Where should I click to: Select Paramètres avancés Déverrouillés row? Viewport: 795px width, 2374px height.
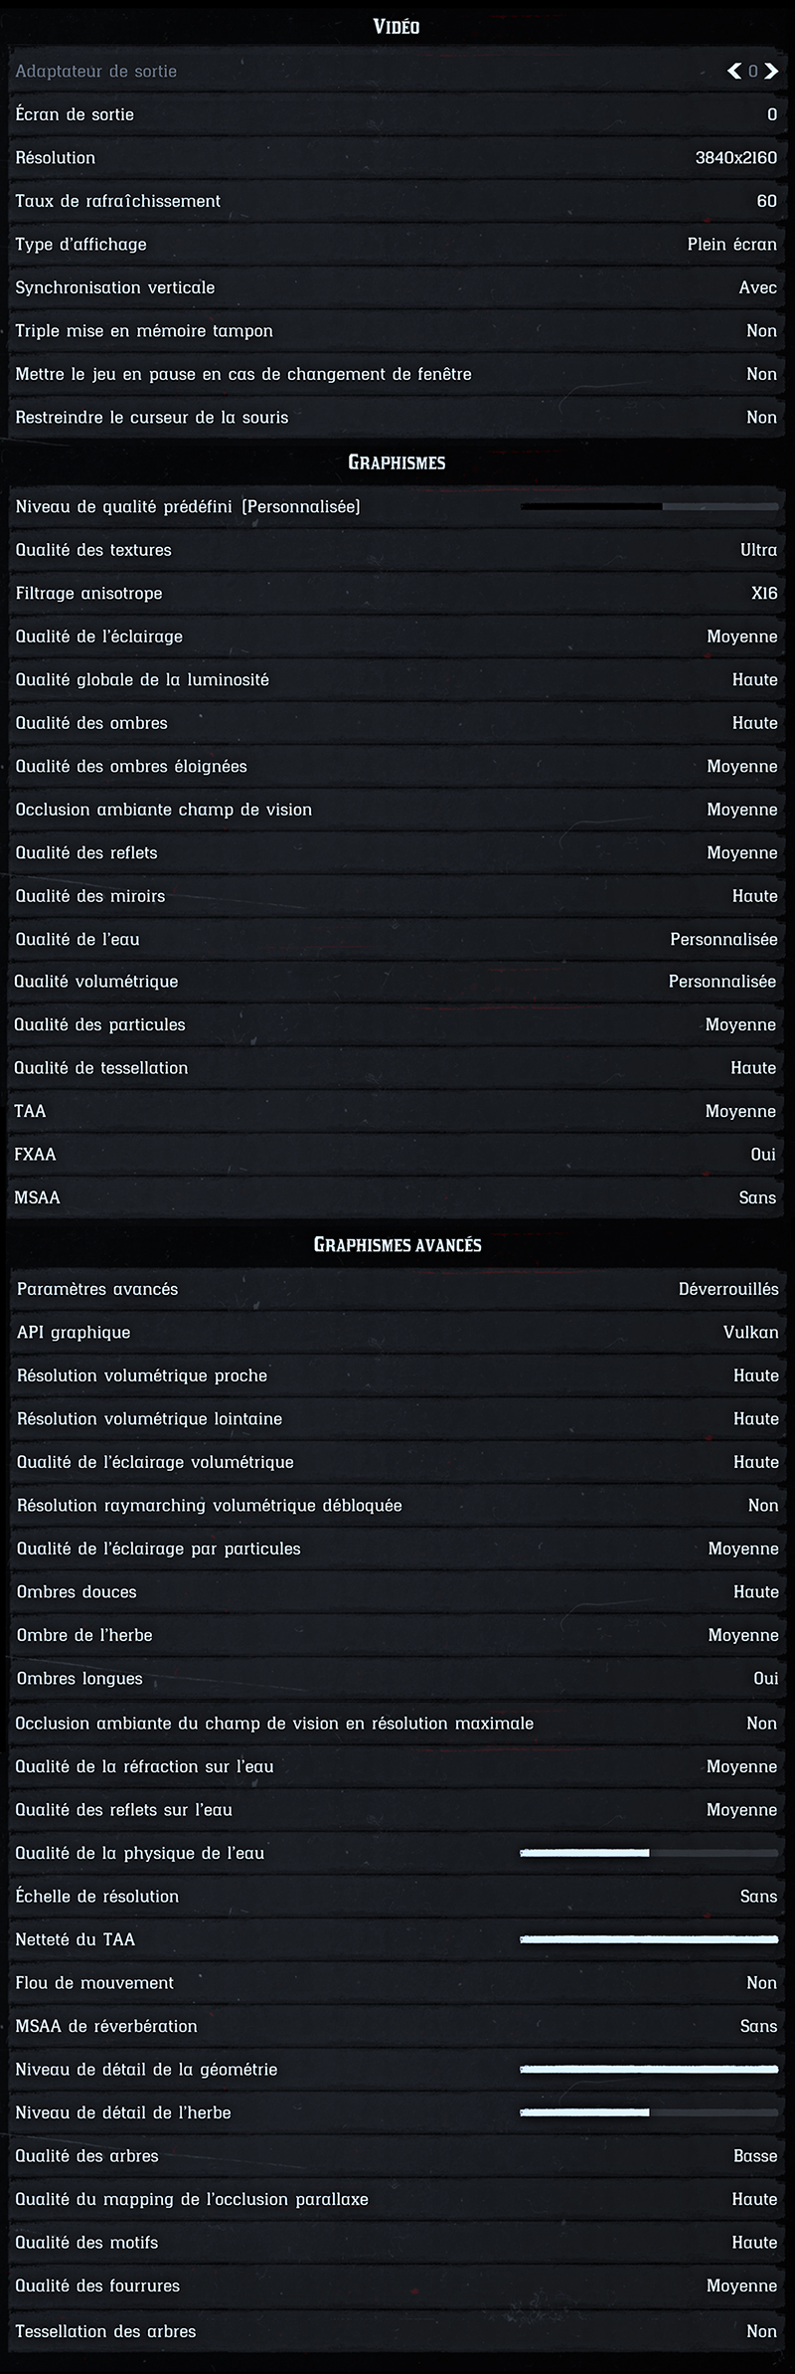tap(397, 1289)
